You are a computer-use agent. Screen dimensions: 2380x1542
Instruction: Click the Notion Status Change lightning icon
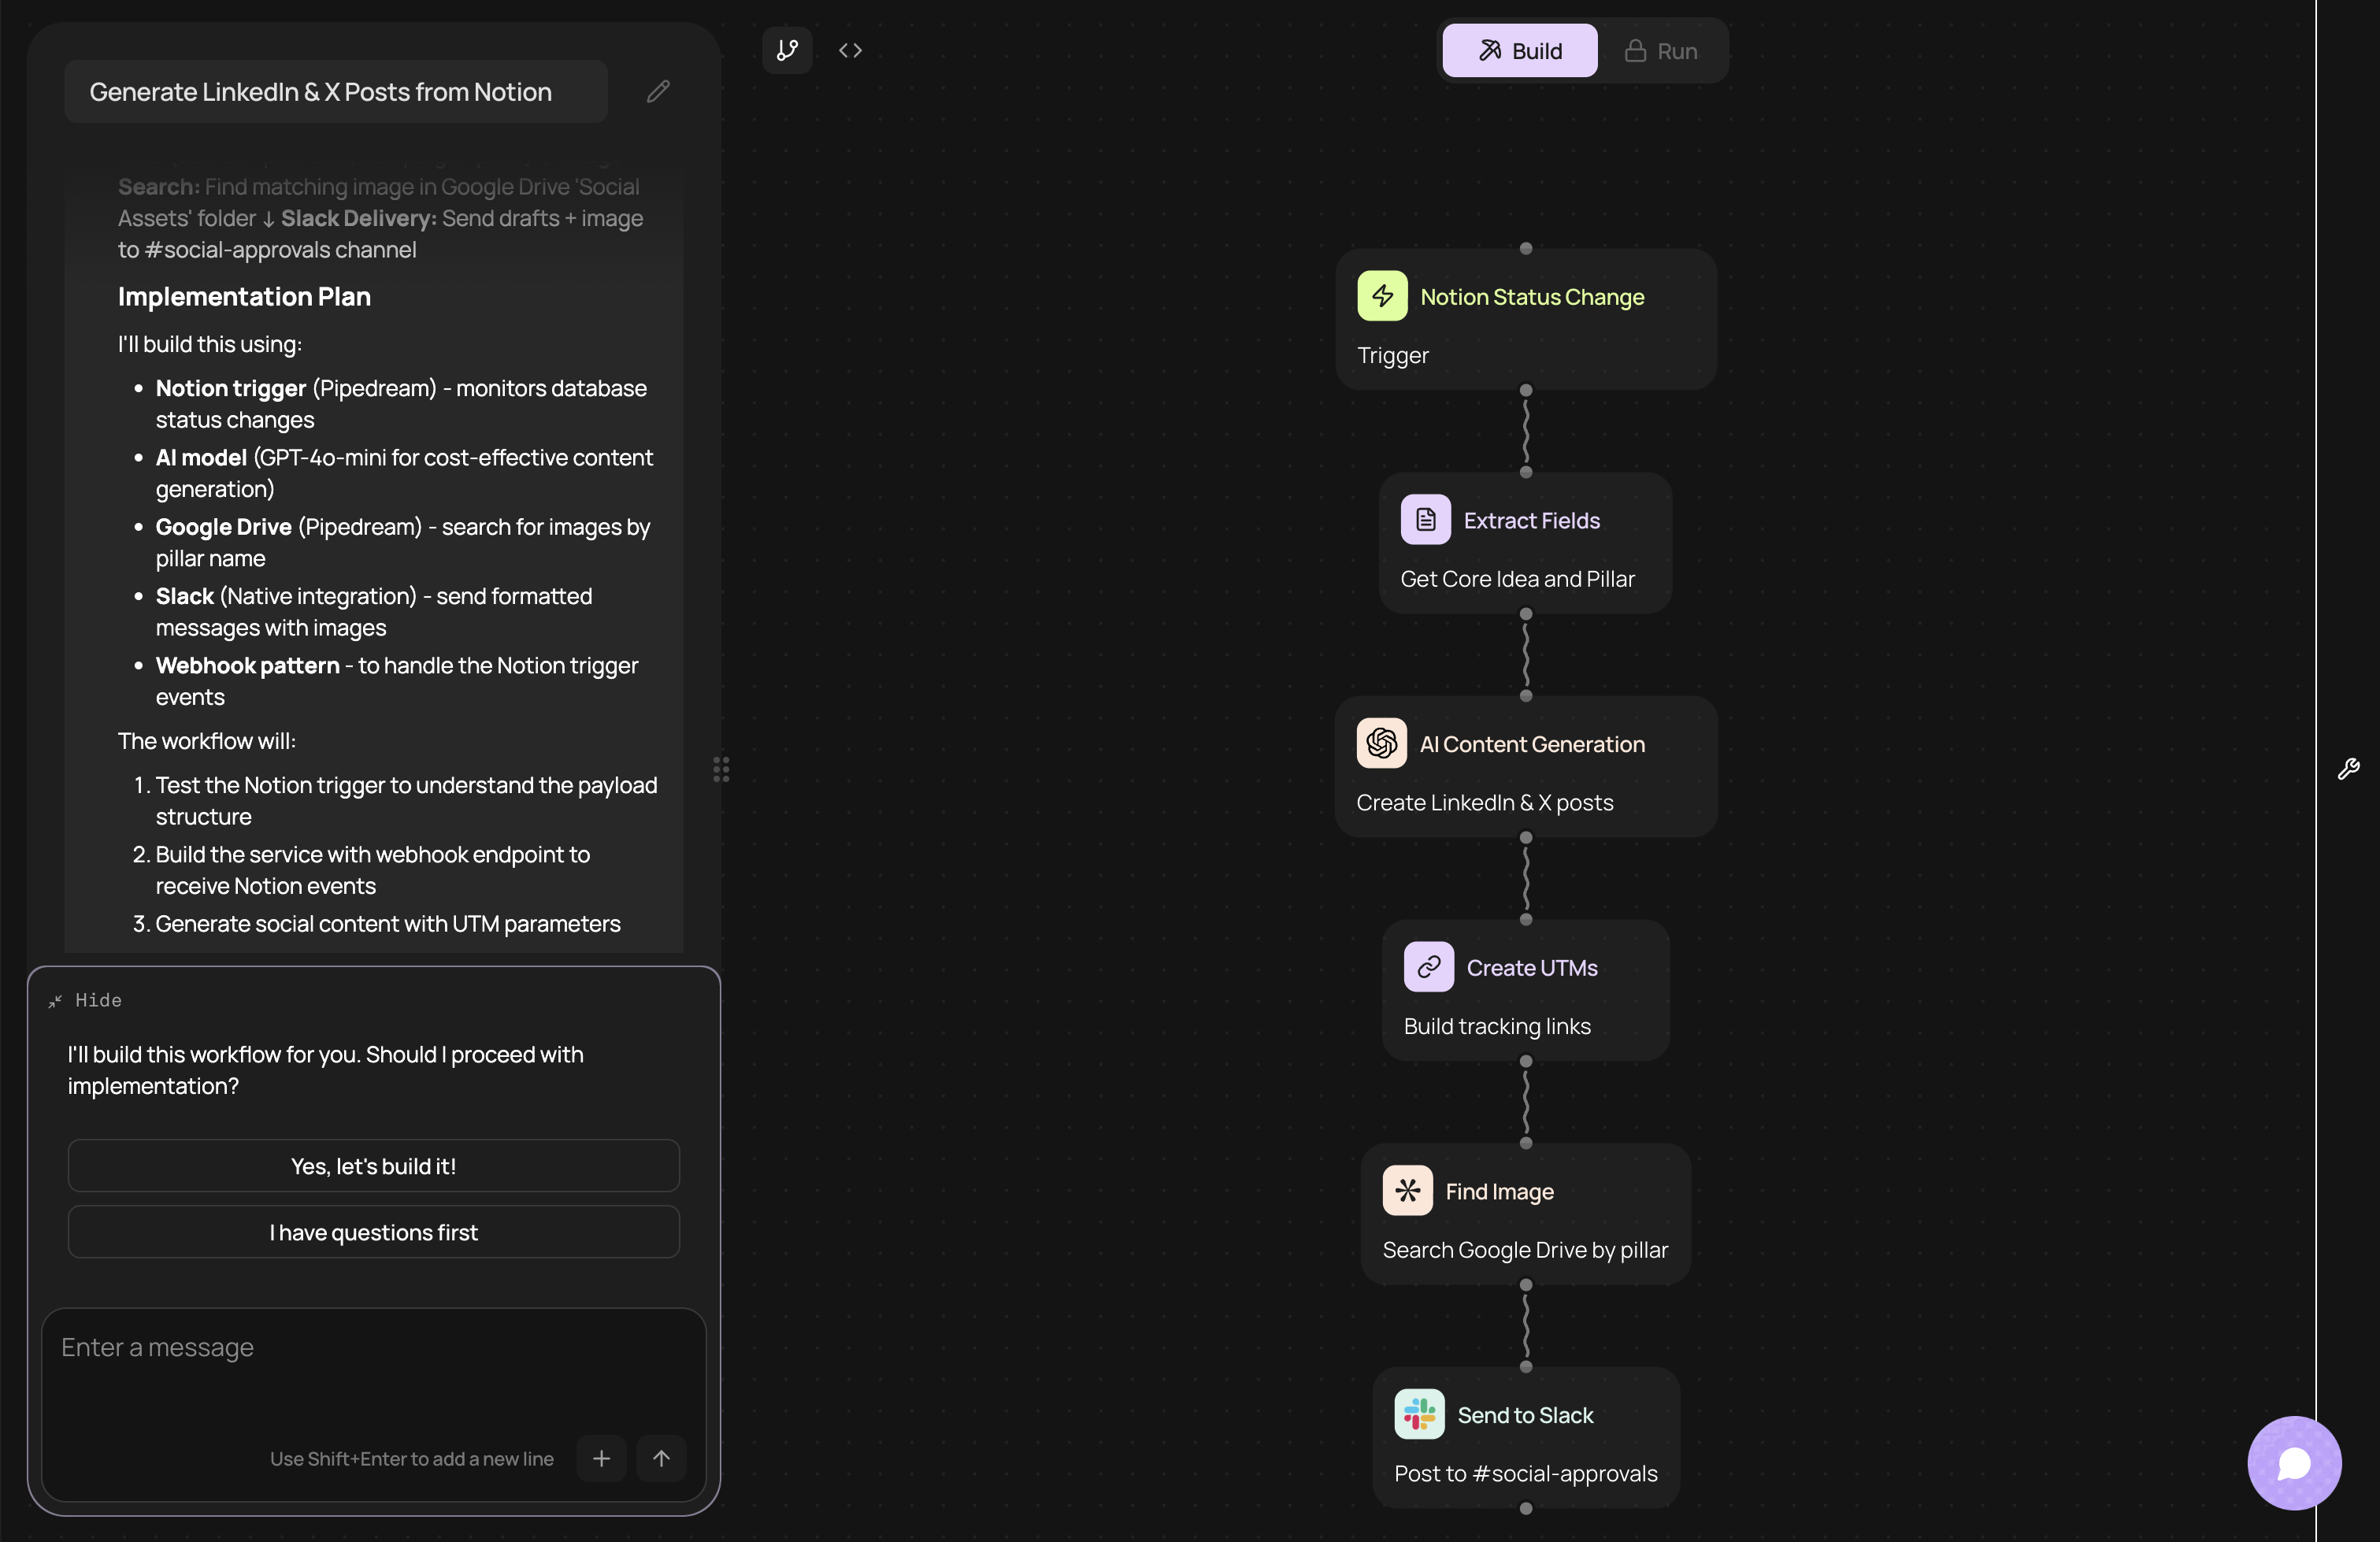[x=1382, y=296]
